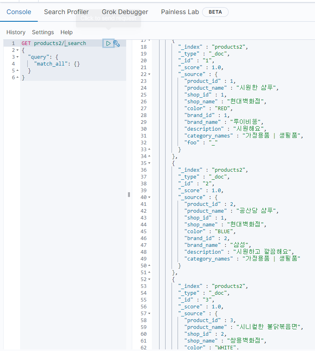Go to the Grok Debugger tab
This screenshot has height=351, width=315.
click(125, 12)
